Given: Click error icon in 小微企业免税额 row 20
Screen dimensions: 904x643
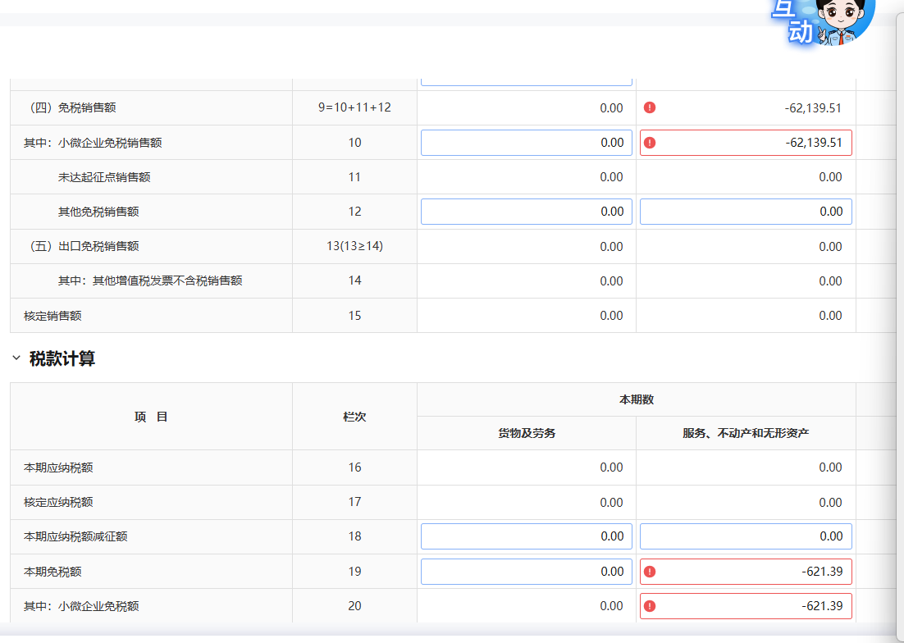Looking at the screenshot, I should pyautogui.click(x=650, y=606).
